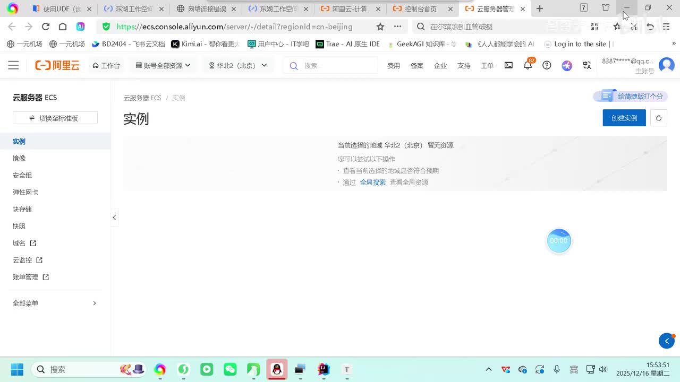Open the help question mark icon

tap(547, 65)
